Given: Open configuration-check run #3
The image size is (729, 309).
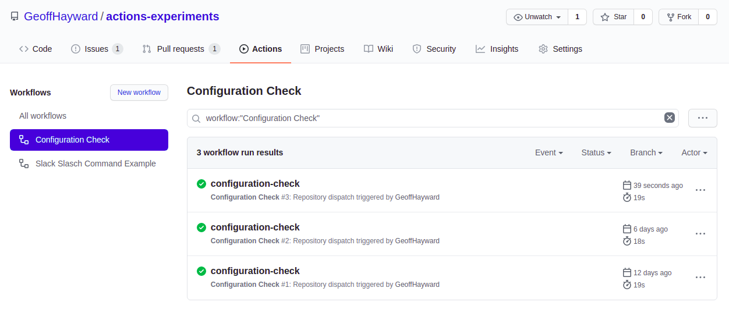Looking at the screenshot, I should pyautogui.click(x=255, y=184).
